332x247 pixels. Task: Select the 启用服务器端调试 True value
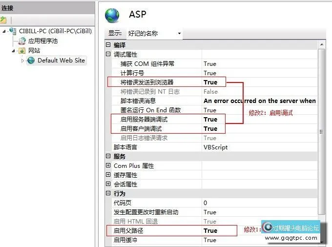(x=210, y=120)
